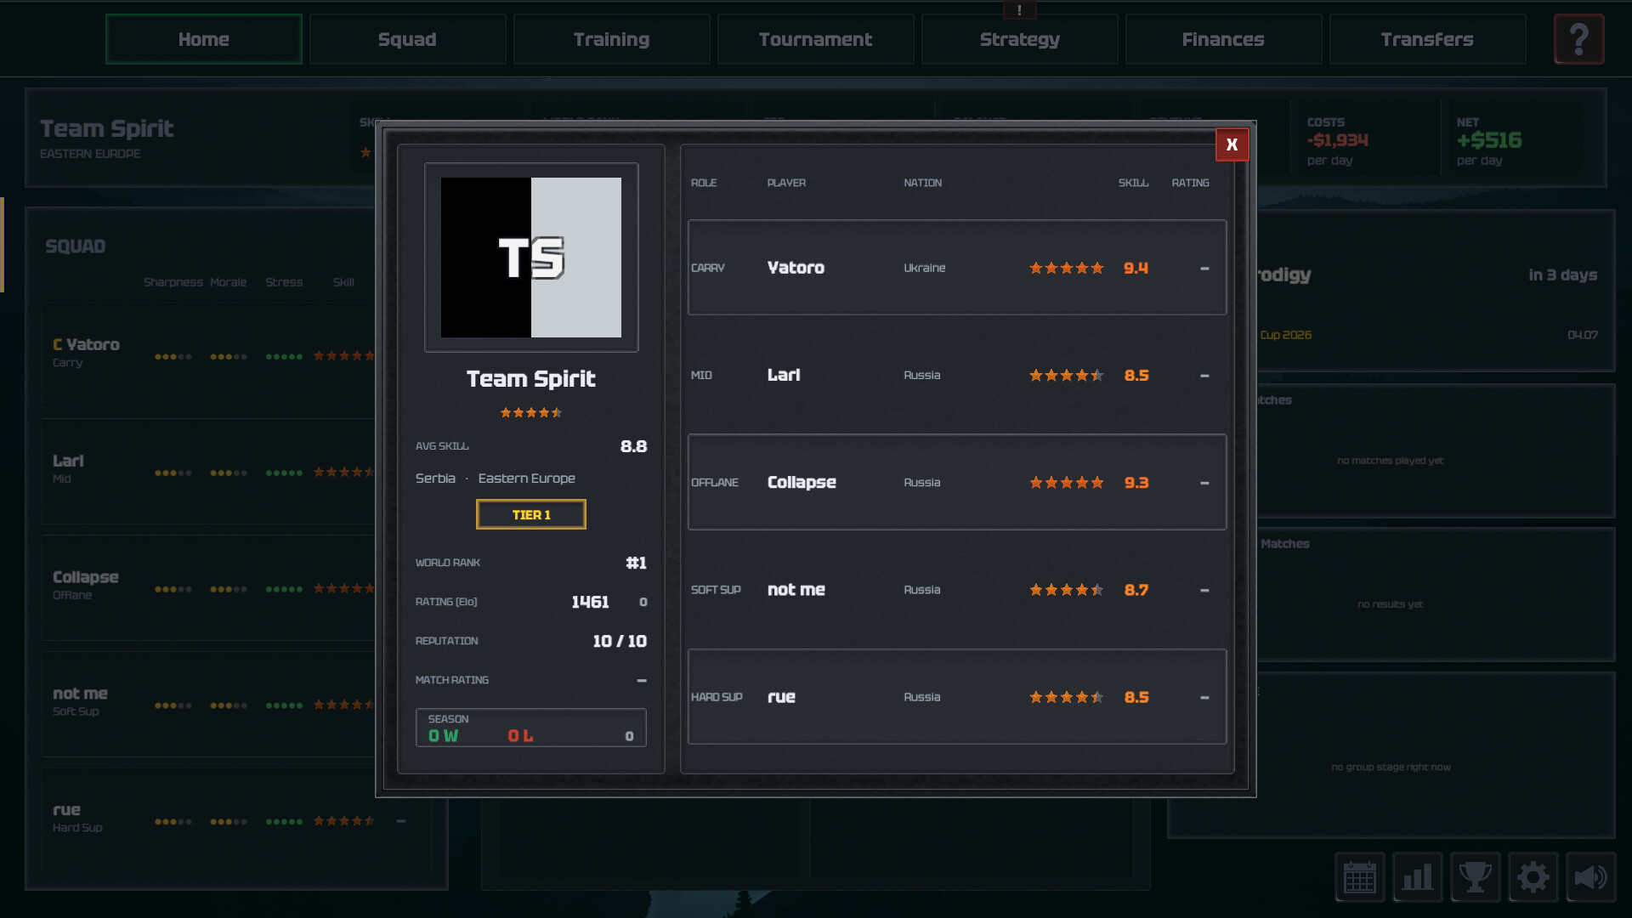Close the Team Spirit dialog with X
The image size is (1632, 918).
[x=1232, y=144]
